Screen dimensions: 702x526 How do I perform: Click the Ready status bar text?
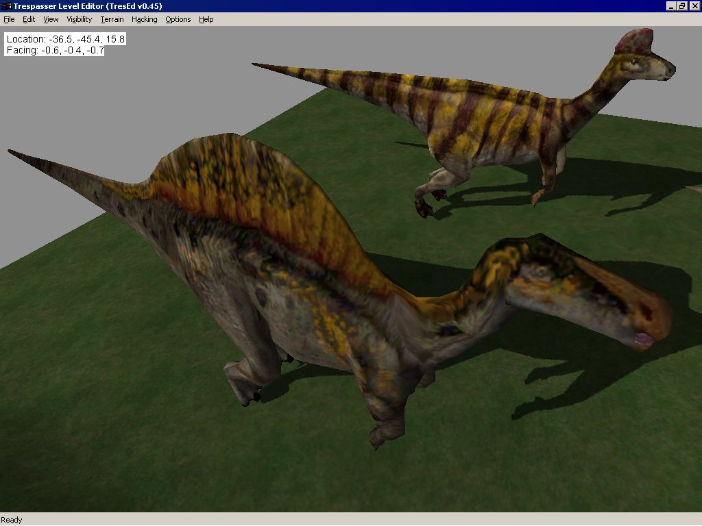coord(12,520)
